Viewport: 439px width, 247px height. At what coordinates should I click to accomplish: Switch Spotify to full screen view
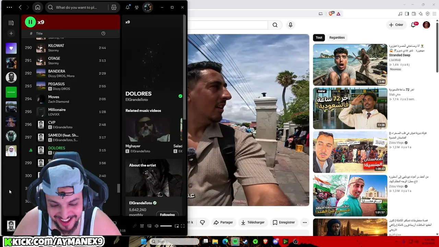tap(183, 226)
